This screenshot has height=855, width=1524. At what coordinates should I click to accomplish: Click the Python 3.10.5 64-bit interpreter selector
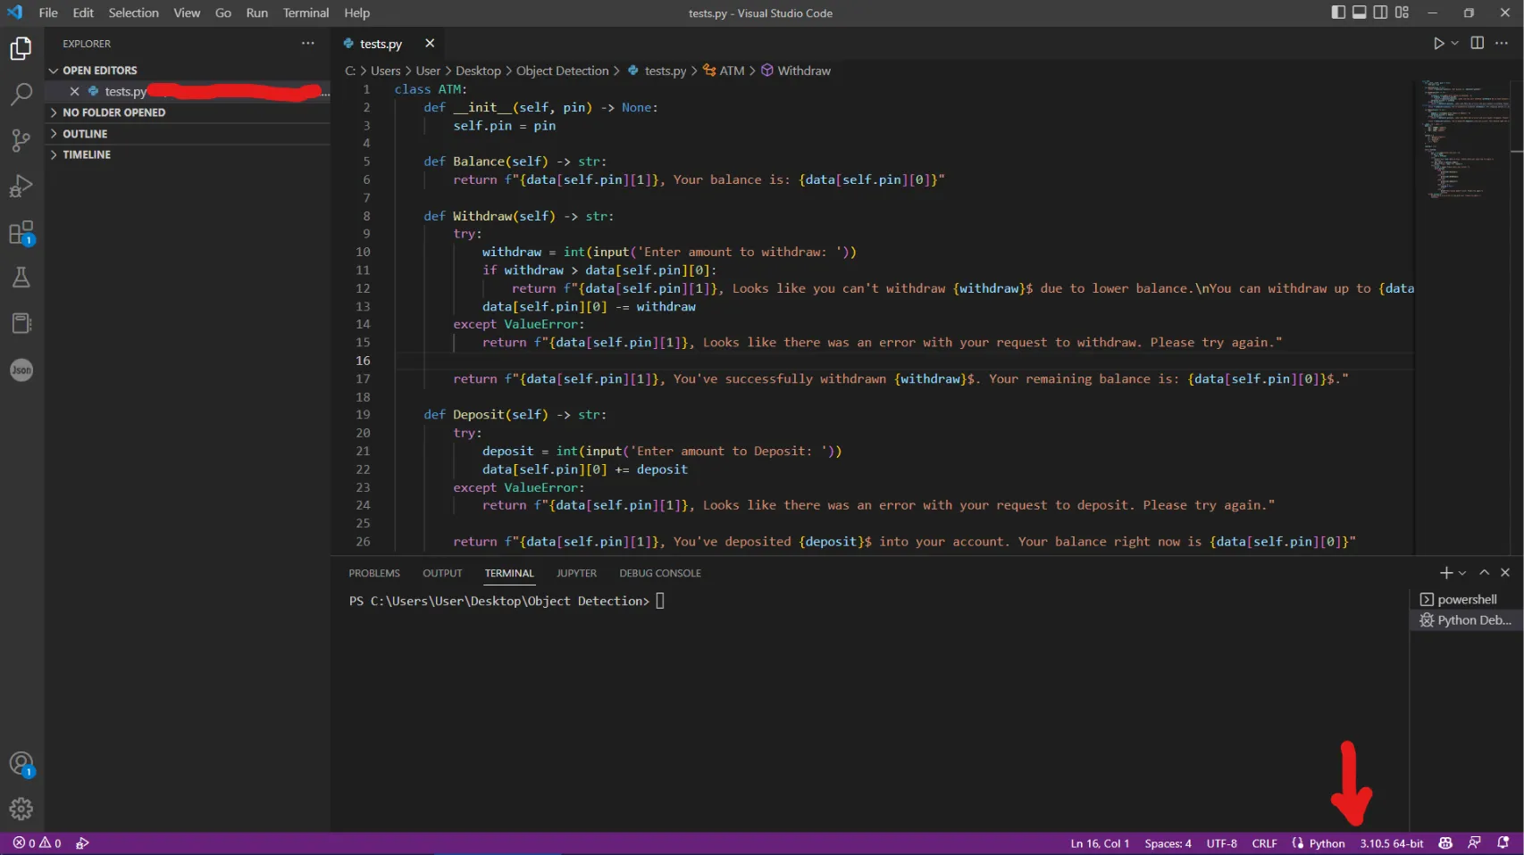(1391, 843)
